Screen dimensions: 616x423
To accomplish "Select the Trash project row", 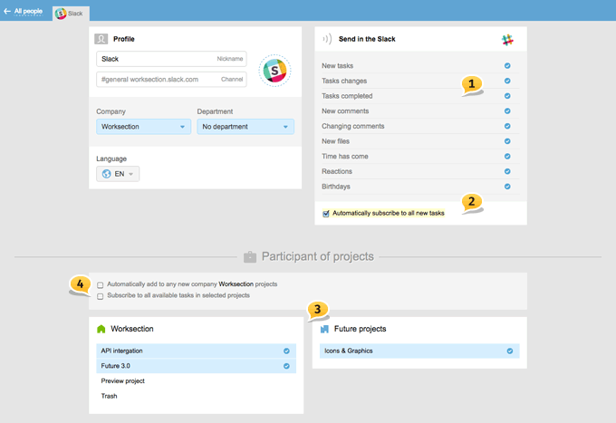I will tap(196, 396).
